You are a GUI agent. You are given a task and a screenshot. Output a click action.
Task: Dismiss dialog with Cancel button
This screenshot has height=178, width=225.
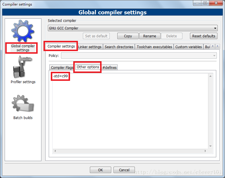[x=124, y=170]
